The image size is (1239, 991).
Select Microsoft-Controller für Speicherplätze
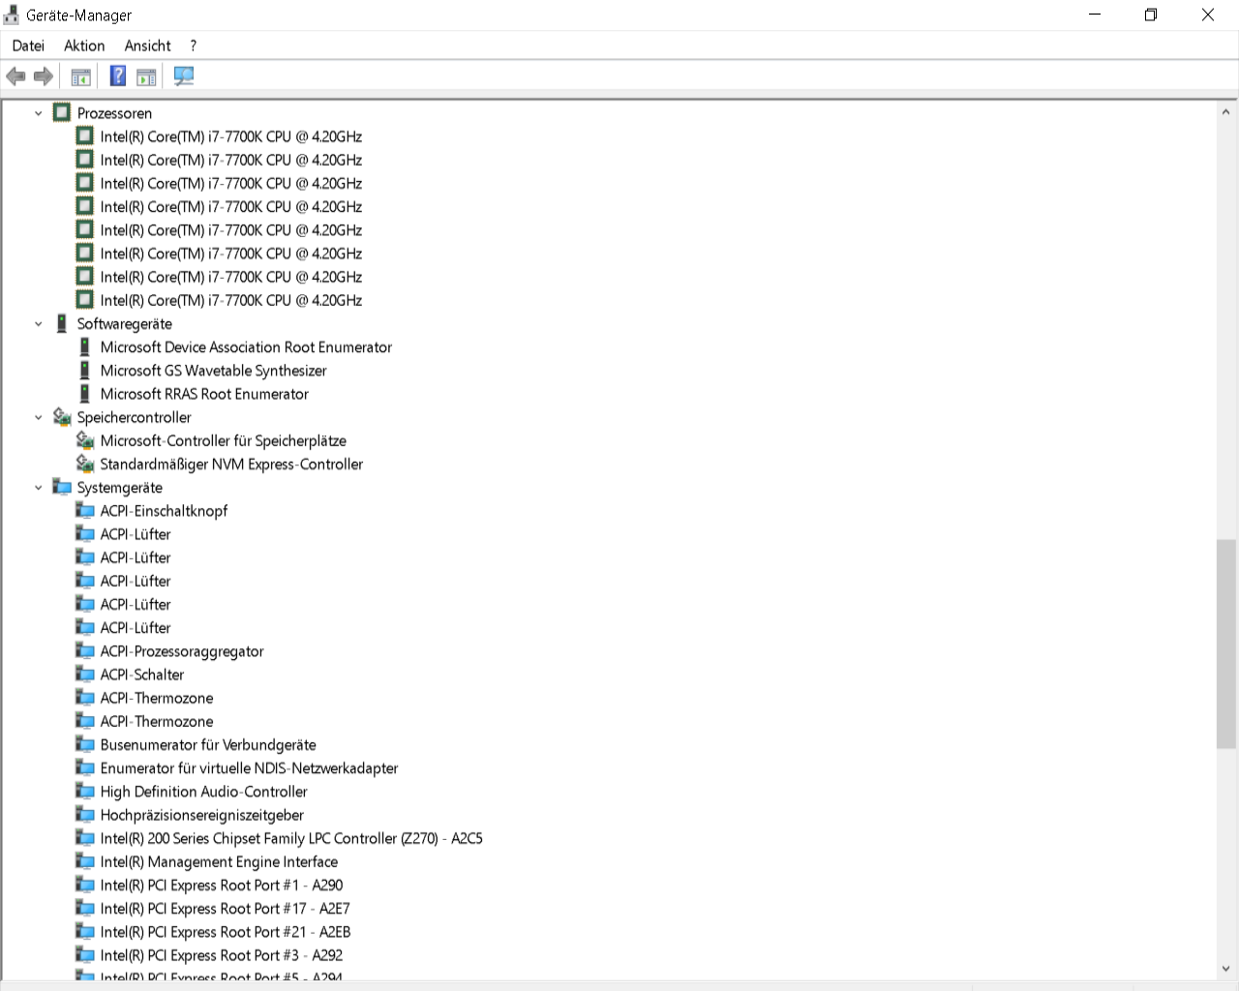(224, 440)
